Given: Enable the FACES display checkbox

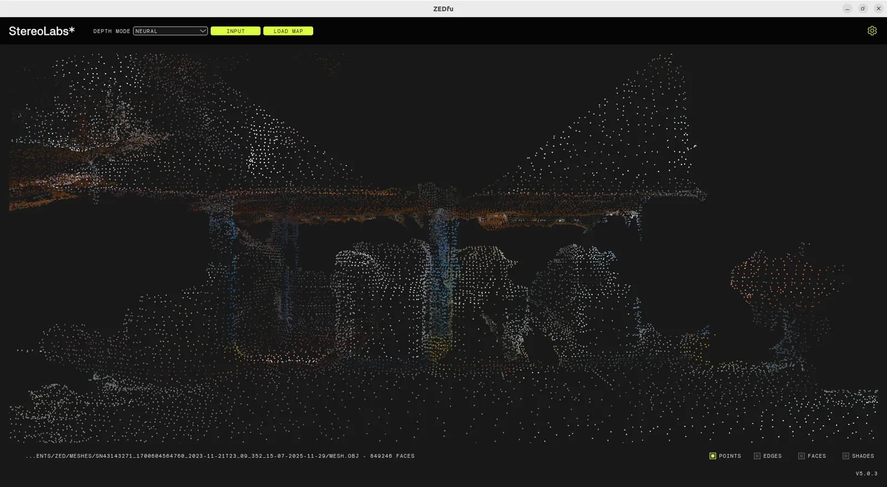Looking at the screenshot, I should 802,456.
